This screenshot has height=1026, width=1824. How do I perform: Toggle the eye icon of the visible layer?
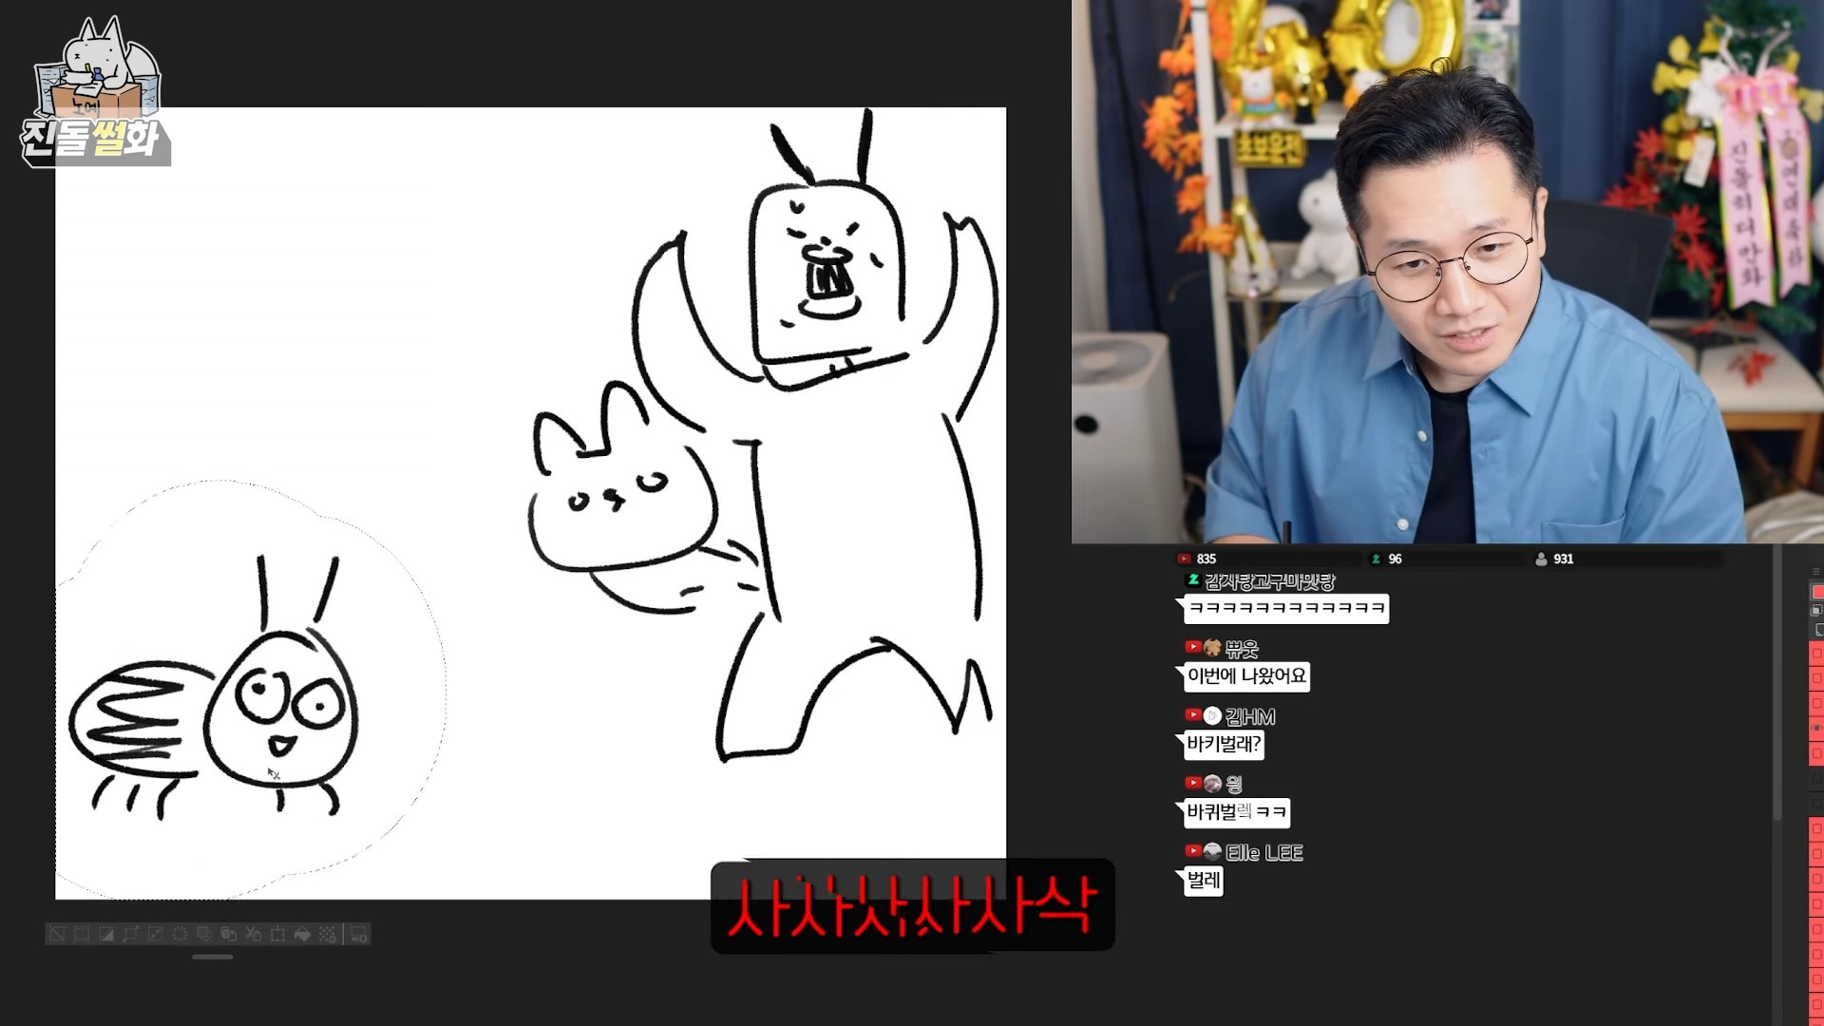(x=1816, y=728)
